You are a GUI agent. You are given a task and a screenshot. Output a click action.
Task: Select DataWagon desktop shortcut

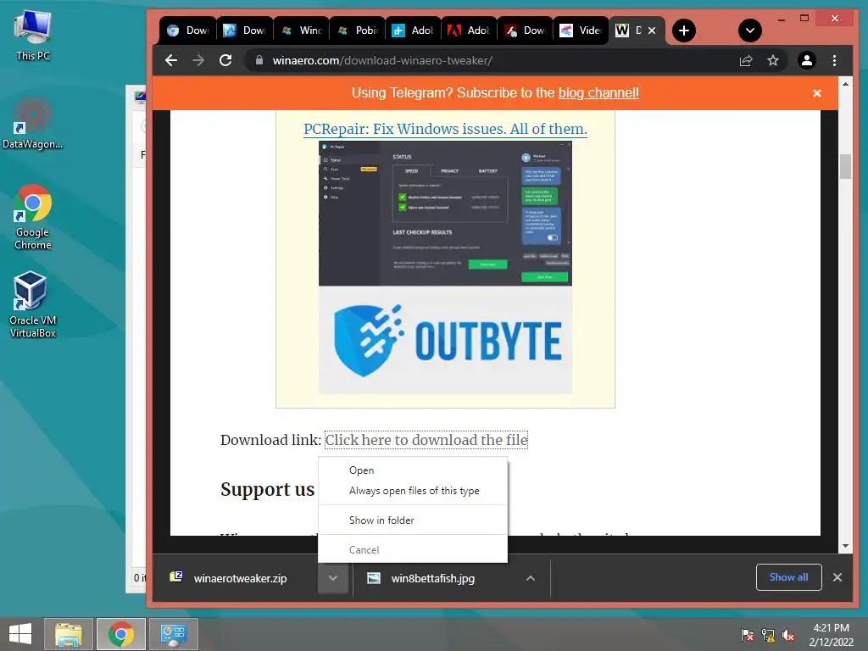click(33, 124)
